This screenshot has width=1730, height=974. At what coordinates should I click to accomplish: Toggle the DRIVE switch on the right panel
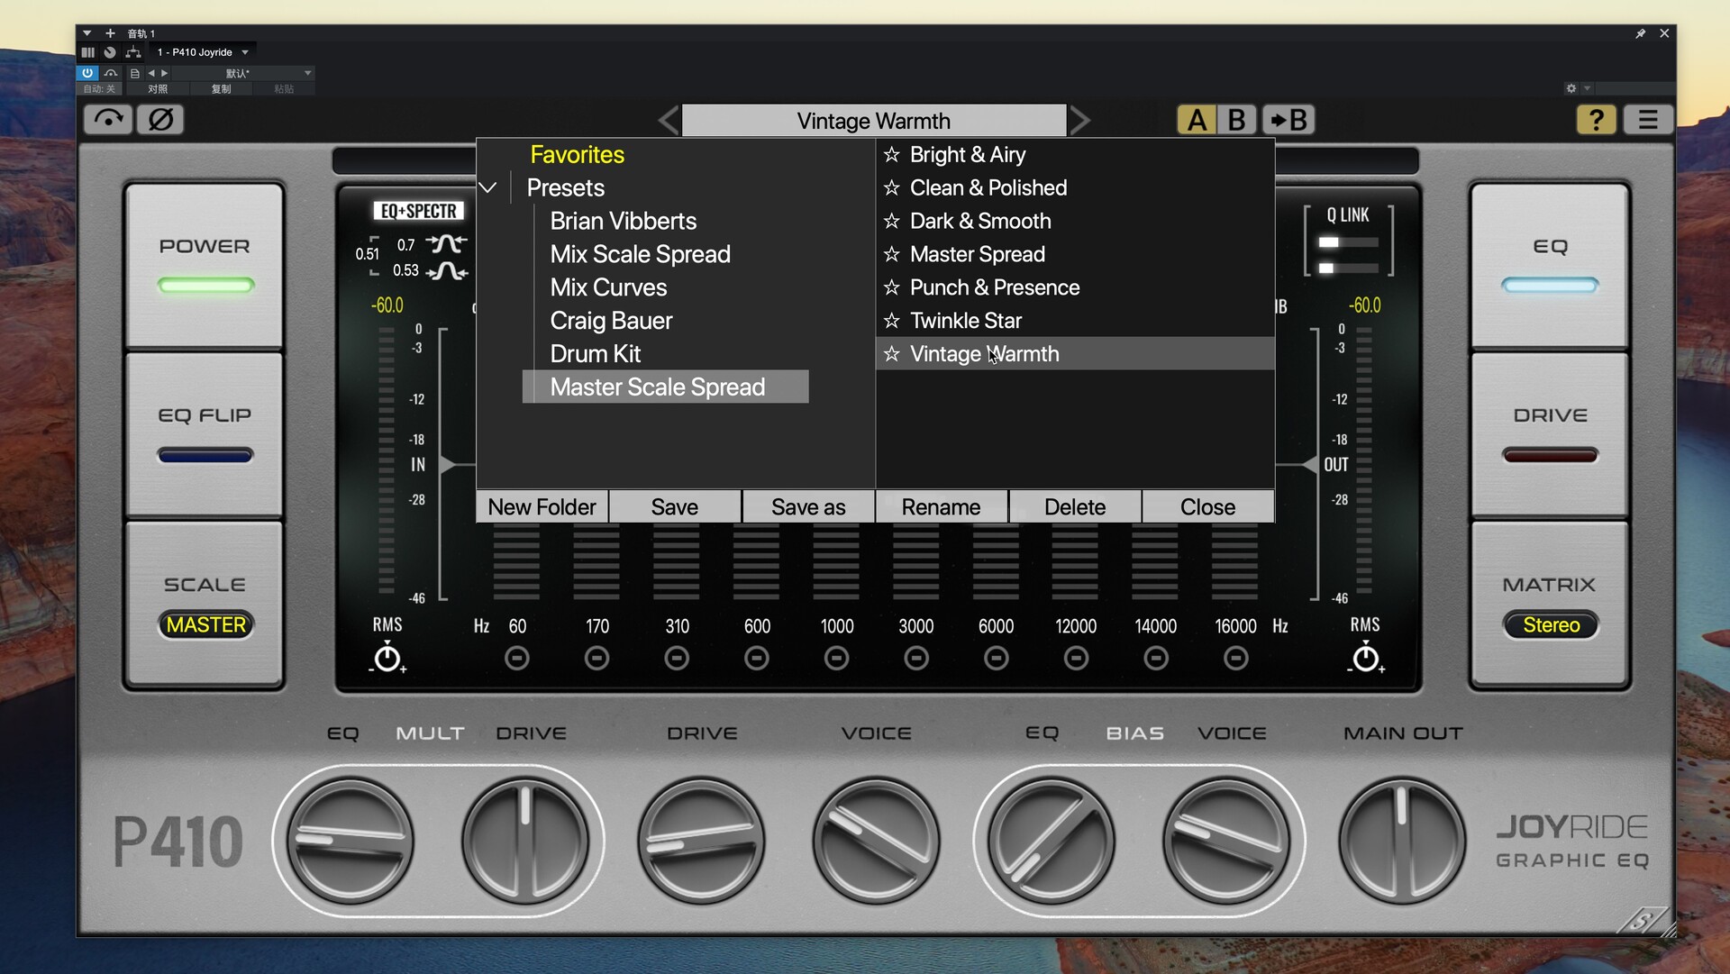pos(1550,435)
